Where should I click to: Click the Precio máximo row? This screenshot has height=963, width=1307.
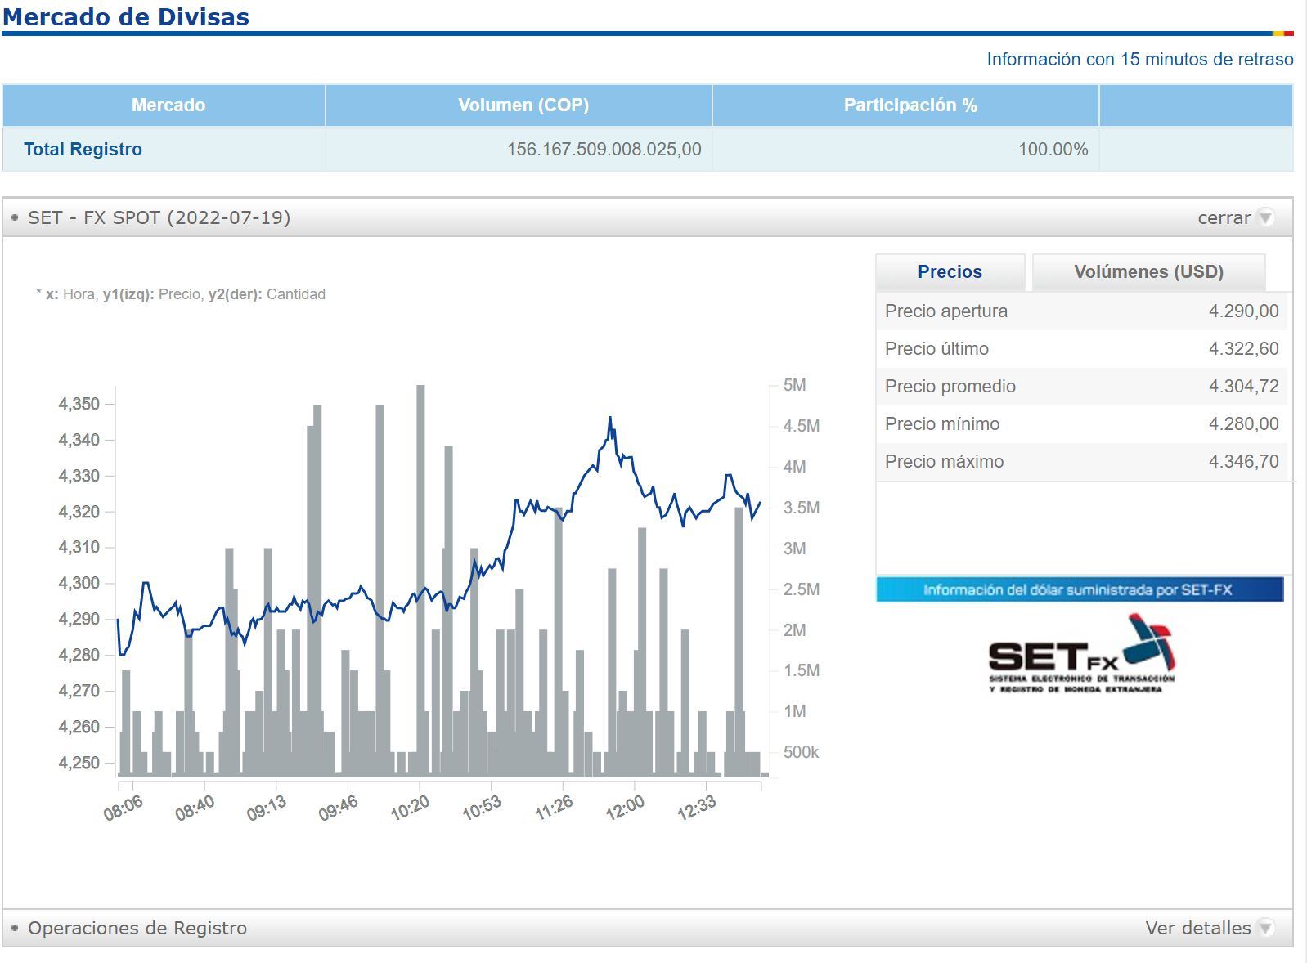pyautogui.click(x=1080, y=462)
